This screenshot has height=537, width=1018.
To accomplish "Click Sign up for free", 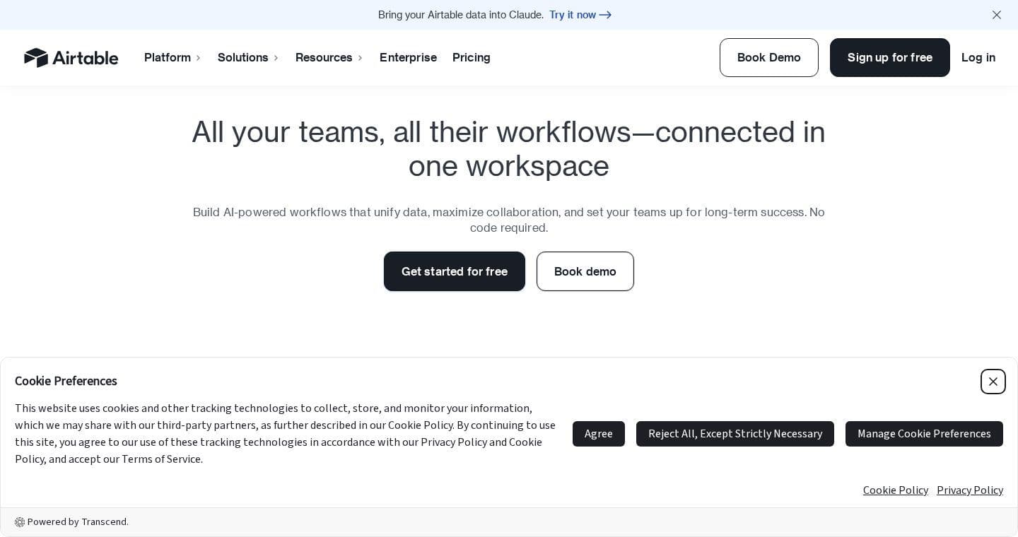I will (x=890, y=58).
